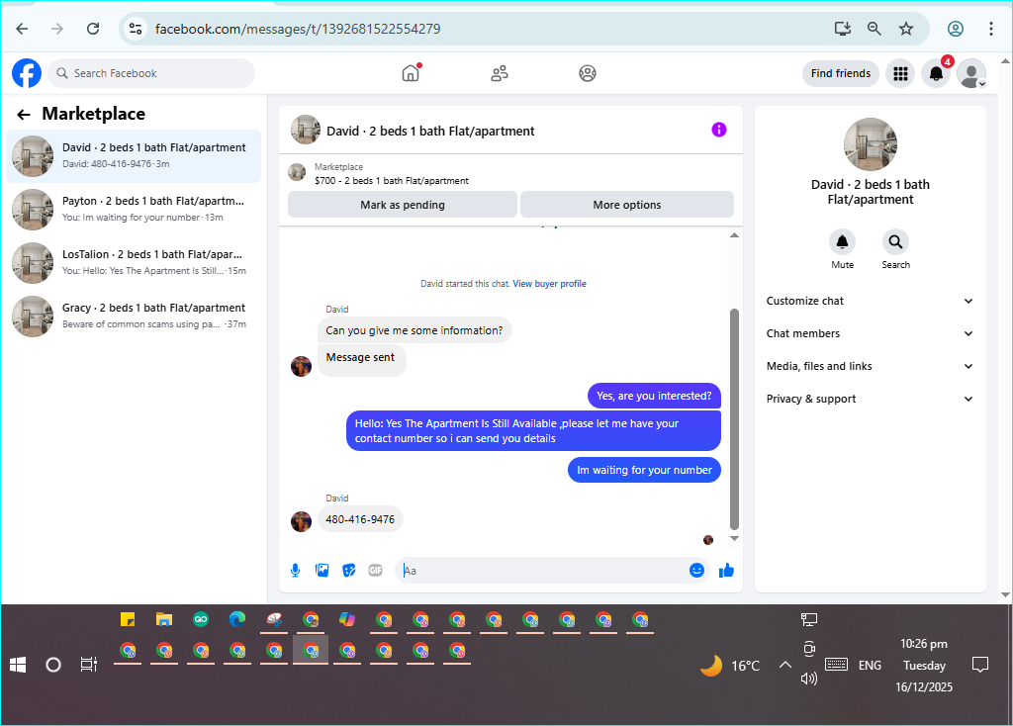Open Chrome profile icon
The width and height of the screenshot is (1013, 726).
[x=956, y=29]
